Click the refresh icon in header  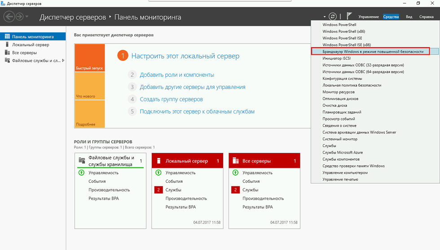(x=333, y=17)
